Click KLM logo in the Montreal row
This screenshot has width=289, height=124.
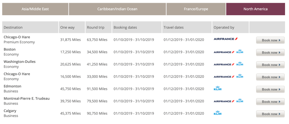[x=240, y=101]
